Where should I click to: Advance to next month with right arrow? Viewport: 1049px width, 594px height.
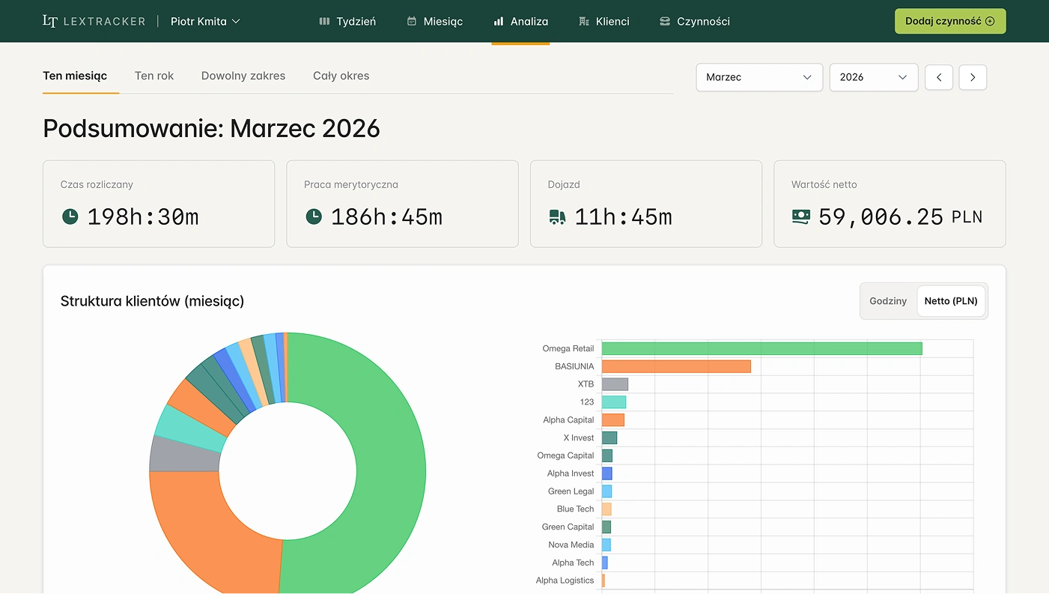pos(972,77)
